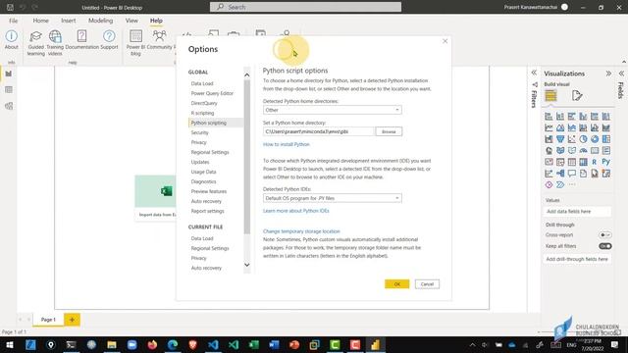
Task: Select Report settings under Global
Action: pyautogui.click(x=207, y=211)
